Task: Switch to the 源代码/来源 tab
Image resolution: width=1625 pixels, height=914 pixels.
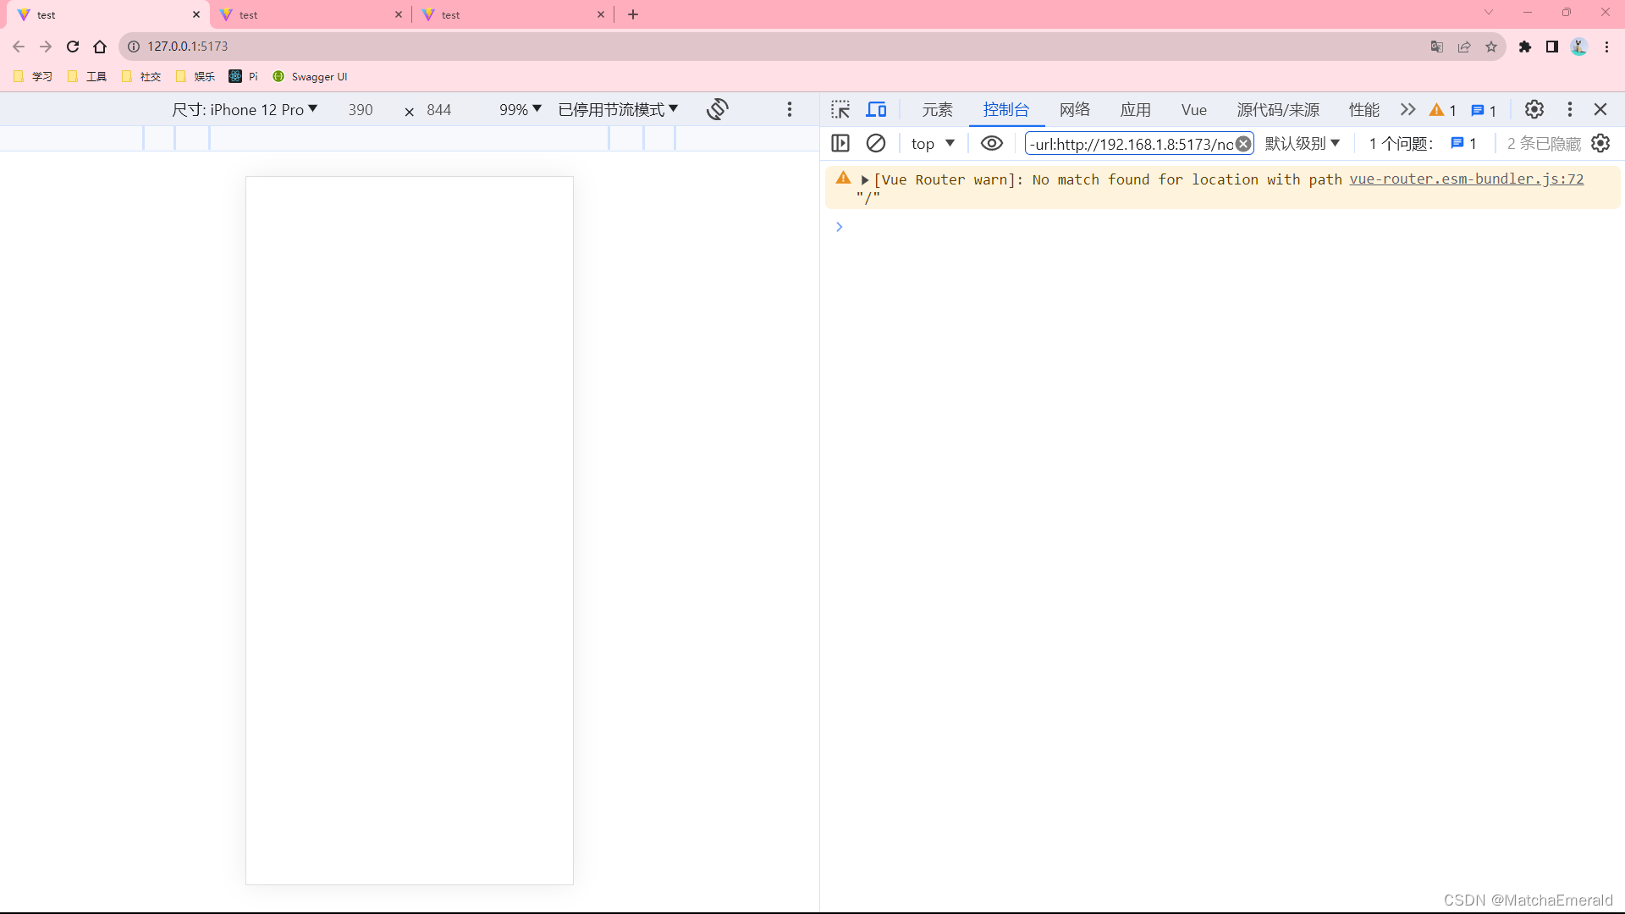Action: click(1278, 110)
